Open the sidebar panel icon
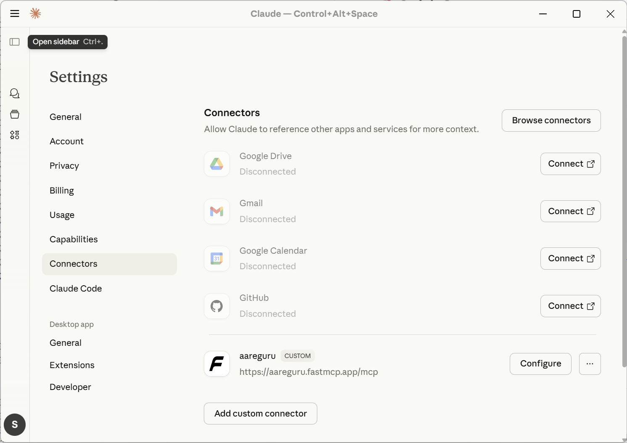627x443 pixels. tap(15, 42)
